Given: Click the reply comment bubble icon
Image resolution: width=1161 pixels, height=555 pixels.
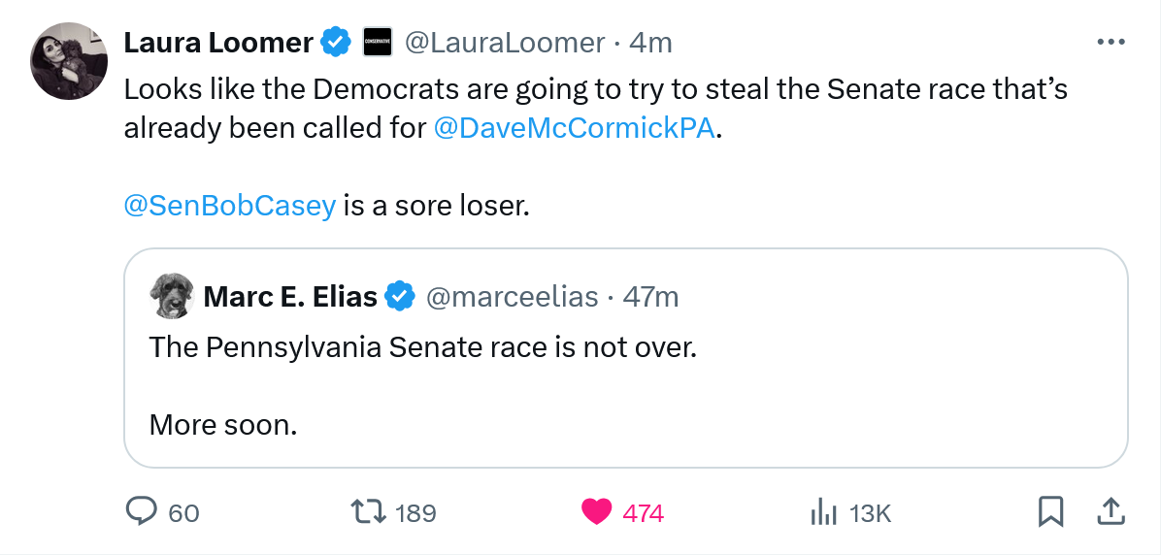Looking at the screenshot, I should [x=142, y=511].
